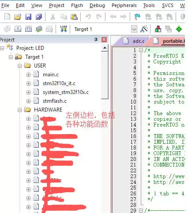Clear all bookmarks icon
The height and width of the screenshot is (213, 188).
[x=169, y=17]
